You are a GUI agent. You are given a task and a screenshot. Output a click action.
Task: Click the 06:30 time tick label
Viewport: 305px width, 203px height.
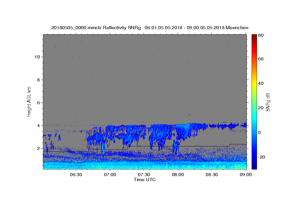(x=76, y=175)
